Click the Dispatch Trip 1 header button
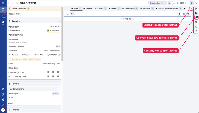Viewport: 199px width, 113px height. pos(155,3)
